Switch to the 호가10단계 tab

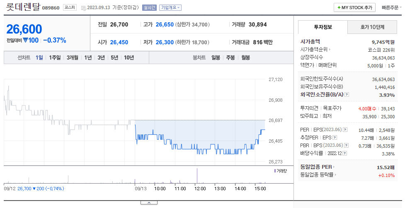[372, 27]
